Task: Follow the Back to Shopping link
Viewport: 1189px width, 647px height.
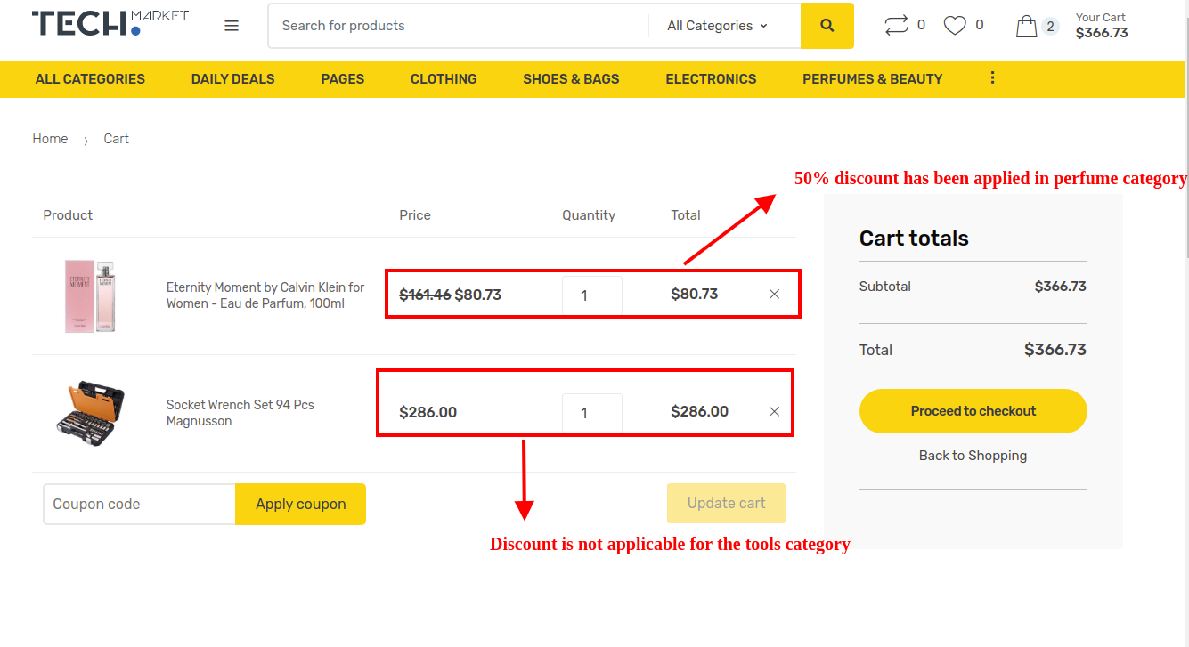Action: (x=973, y=455)
